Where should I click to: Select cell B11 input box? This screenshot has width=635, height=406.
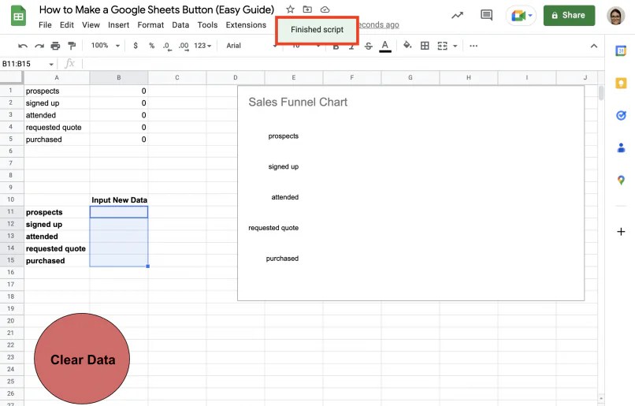point(119,212)
